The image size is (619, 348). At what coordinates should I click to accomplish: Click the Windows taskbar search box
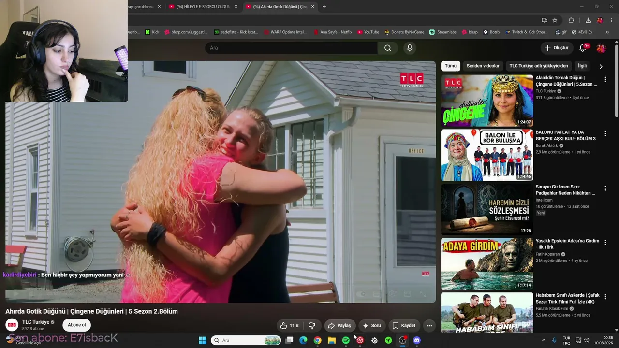click(x=246, y=340)
